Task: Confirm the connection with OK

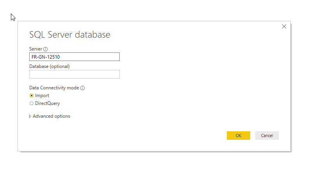Action: pyautogui.click(x=238, y=136)
